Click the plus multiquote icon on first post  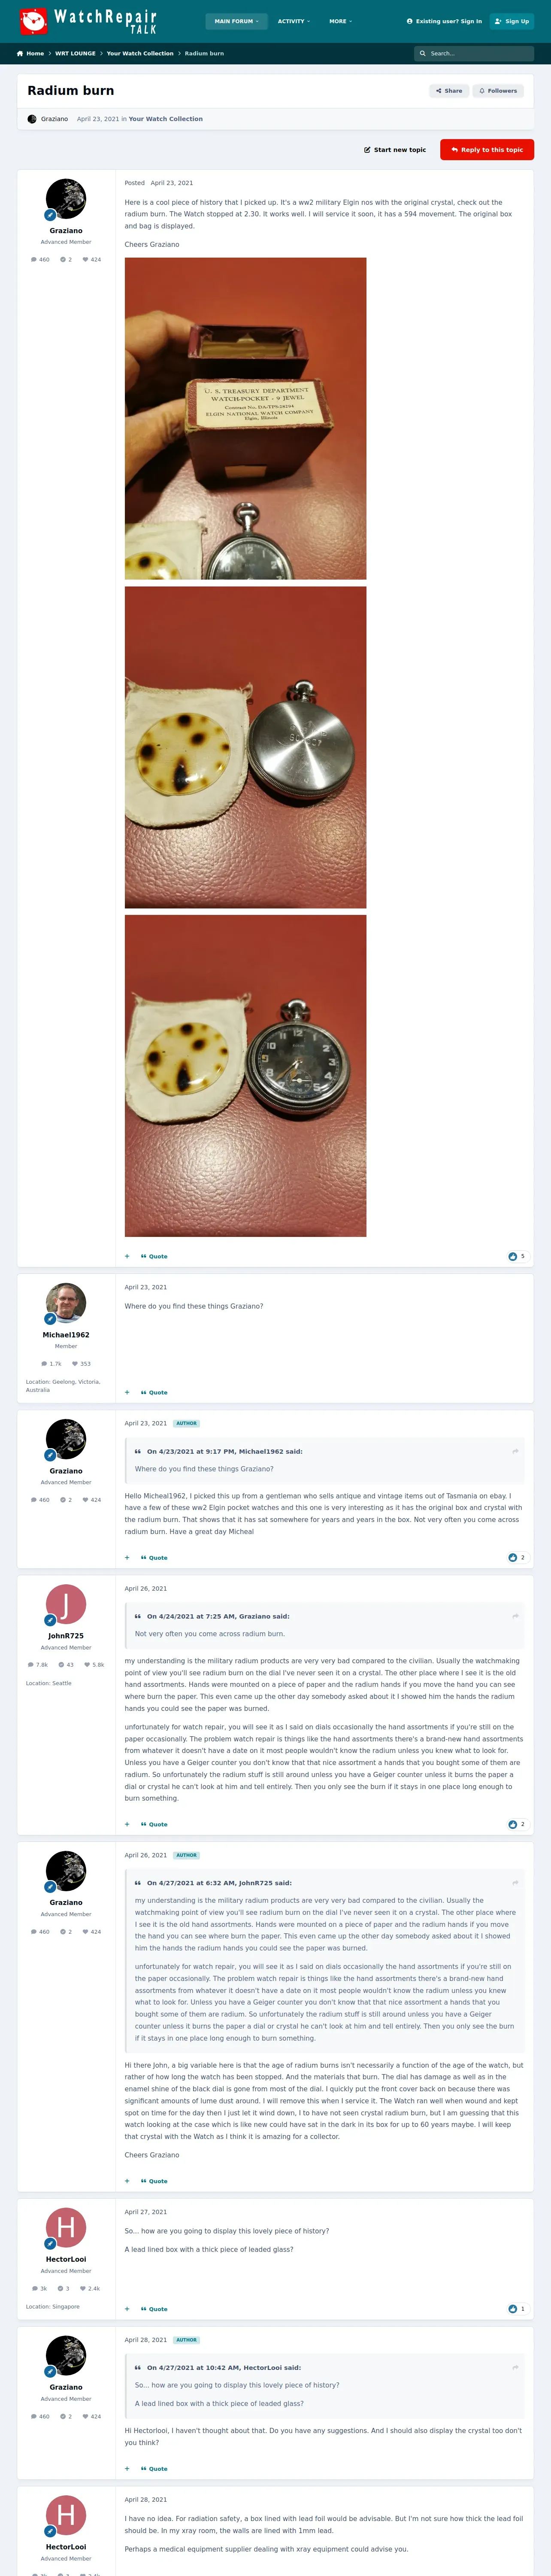coord(127,1256)
